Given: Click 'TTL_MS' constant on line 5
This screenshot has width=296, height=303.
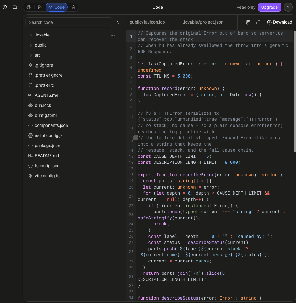Looking at the screenshot, I should coord(161,76).
